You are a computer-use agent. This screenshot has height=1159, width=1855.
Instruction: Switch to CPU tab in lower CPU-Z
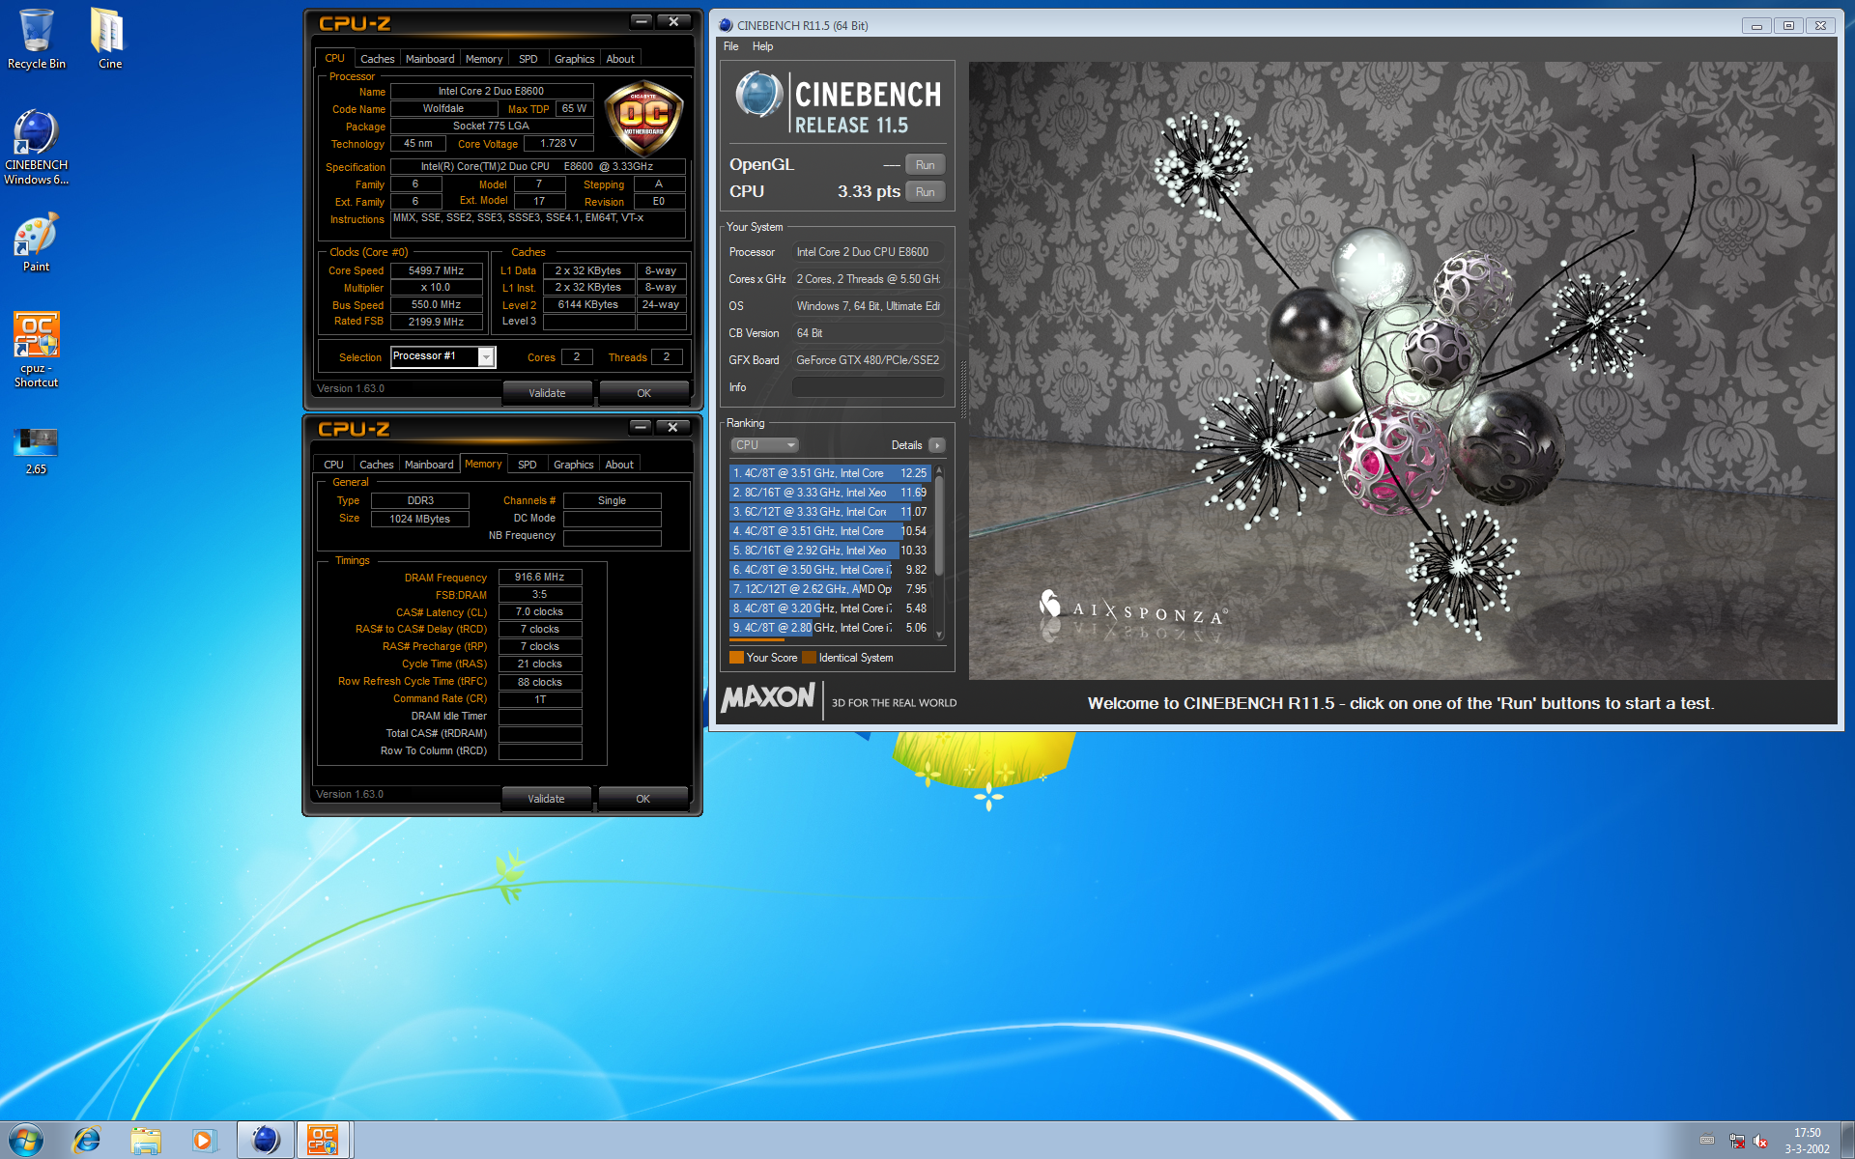(333, 465)
